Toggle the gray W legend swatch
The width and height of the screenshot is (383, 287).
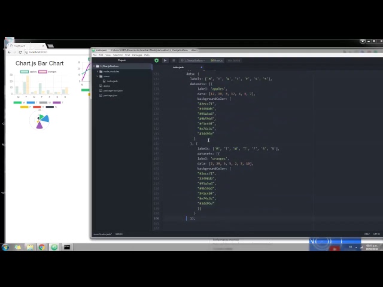[45, 102]
